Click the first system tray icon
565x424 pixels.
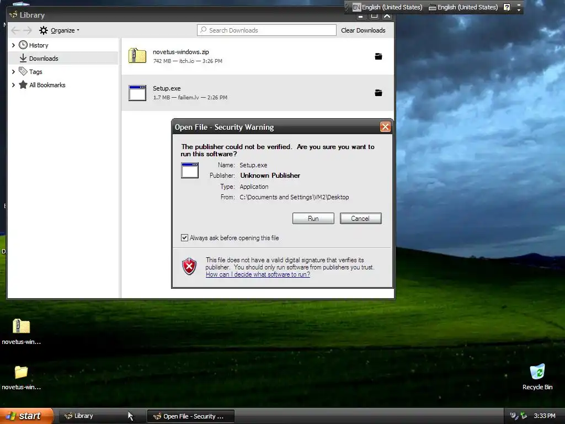(514, 416)
